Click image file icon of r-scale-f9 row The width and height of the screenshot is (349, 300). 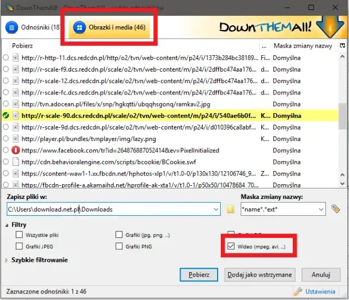[x=16, y=69]
